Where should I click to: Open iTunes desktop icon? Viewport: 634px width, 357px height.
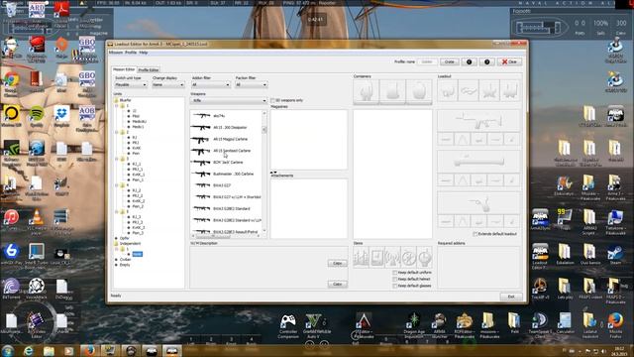point(11,217)
